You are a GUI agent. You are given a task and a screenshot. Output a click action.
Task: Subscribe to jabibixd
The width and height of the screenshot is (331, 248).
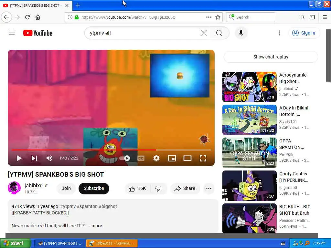click(94, 188)
